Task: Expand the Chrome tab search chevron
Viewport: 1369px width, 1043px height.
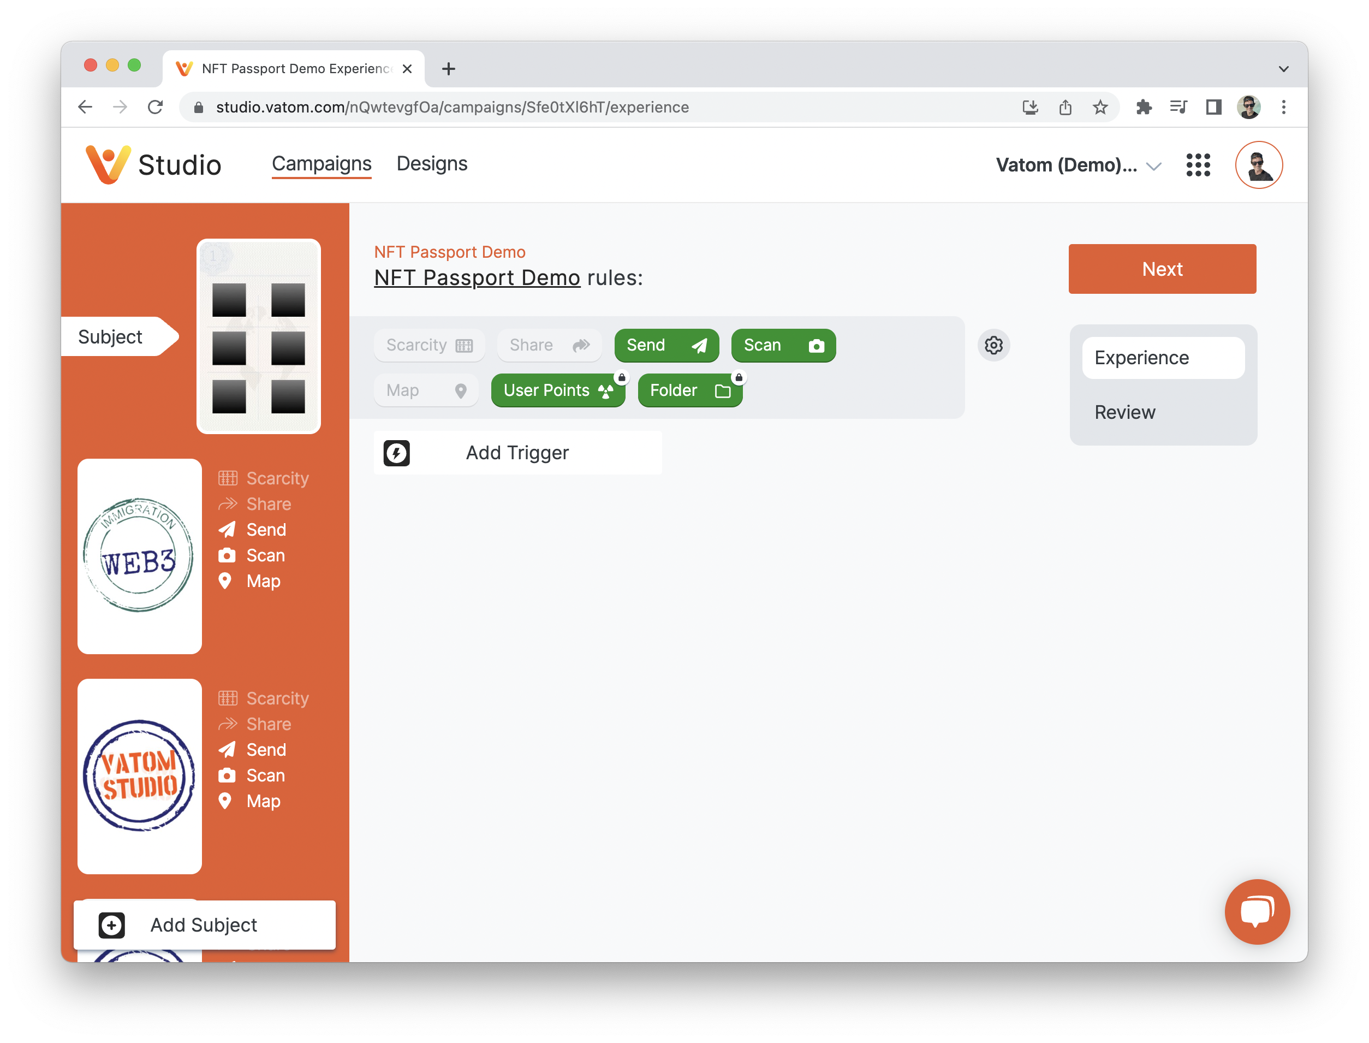Action: pos(1283,68)
